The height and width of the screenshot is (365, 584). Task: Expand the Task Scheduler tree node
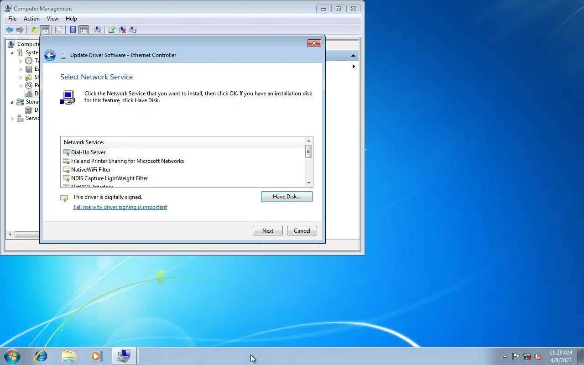21,61
